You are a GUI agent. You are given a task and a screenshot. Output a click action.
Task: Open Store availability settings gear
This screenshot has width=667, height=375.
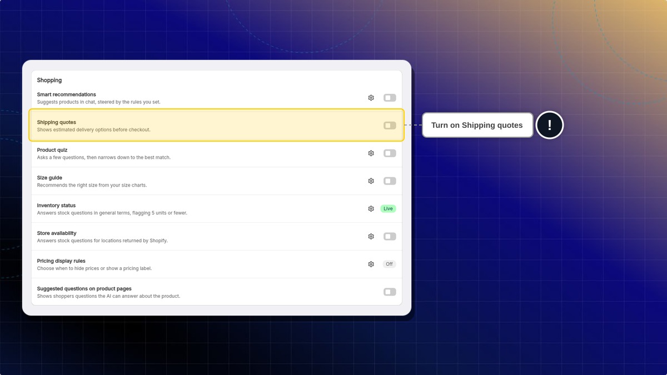371,237
